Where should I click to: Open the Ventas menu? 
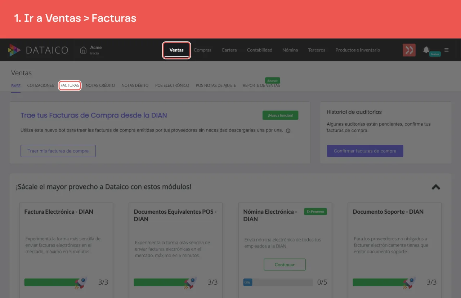tap(176, 50)
